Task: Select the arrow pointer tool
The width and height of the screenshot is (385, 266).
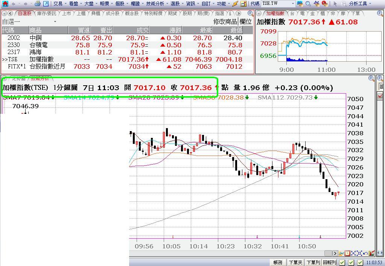Action: tap(335, 4)
